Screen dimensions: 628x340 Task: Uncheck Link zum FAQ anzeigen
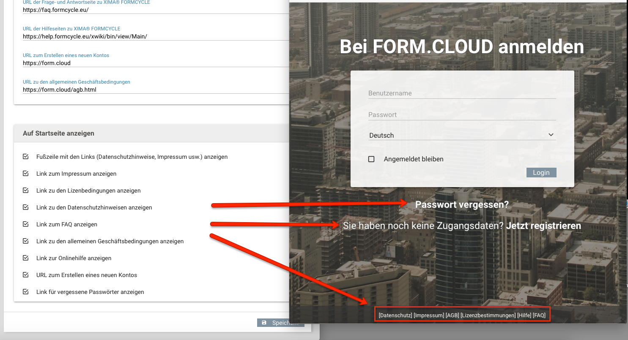click(26, 224)
